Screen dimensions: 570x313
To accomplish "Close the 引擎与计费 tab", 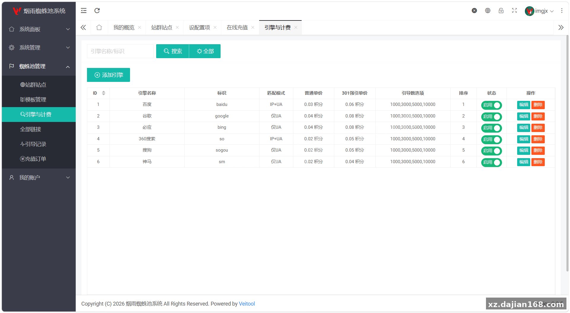I will (296, 28).
